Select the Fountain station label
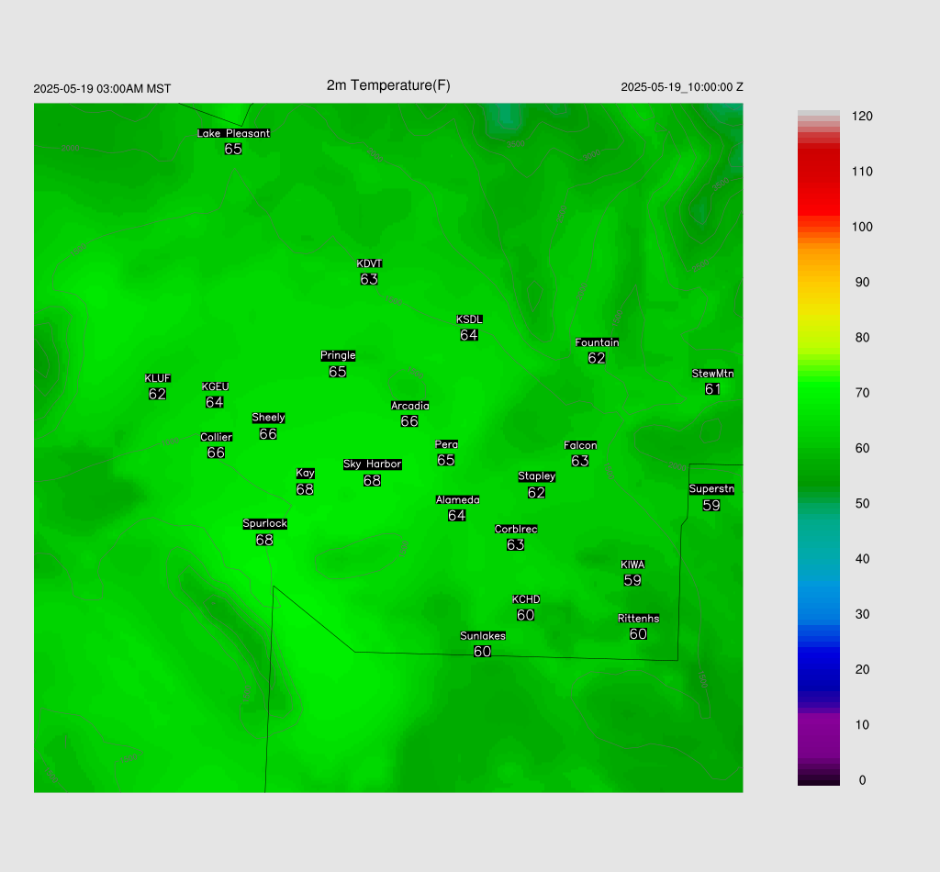The width and height of the screenshot is (940, 872). tap(597, 342)
